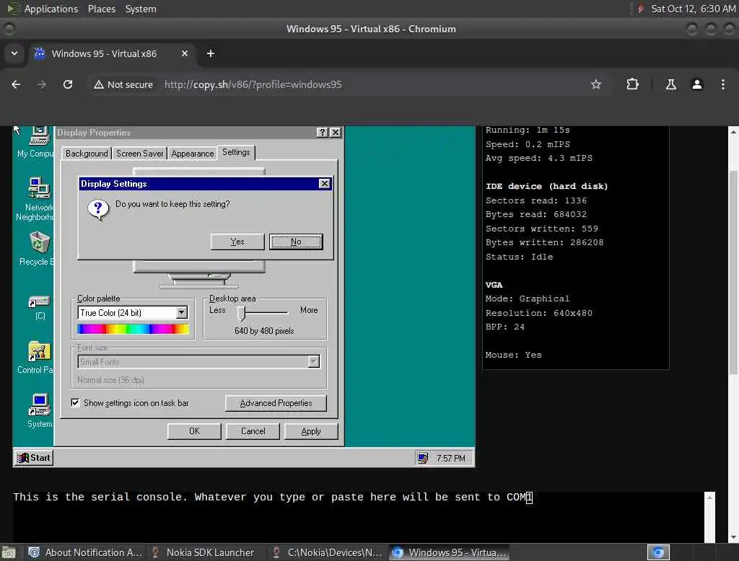Click the question mark dialog icon
Image resolution: width=739 pixels, height=561 pixels.
[98, 210]
